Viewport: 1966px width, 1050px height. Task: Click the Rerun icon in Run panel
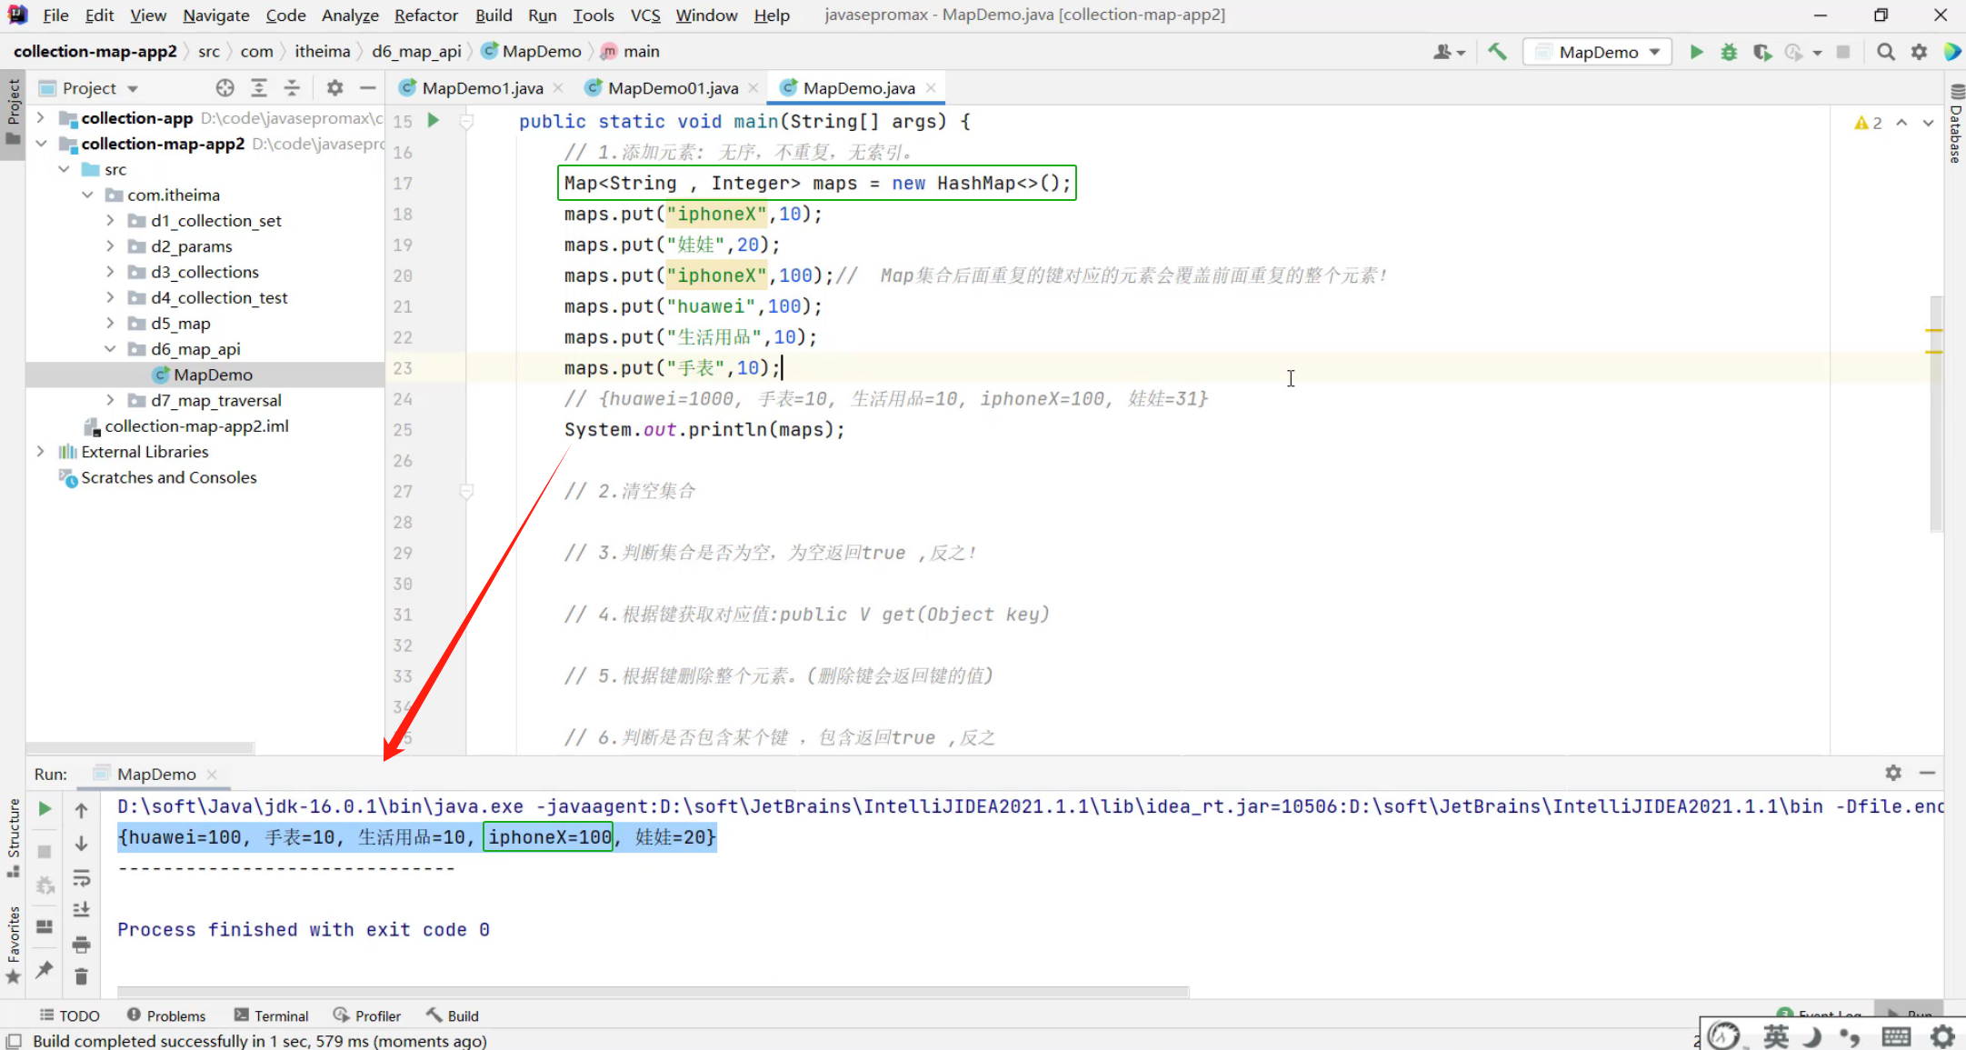45,808
